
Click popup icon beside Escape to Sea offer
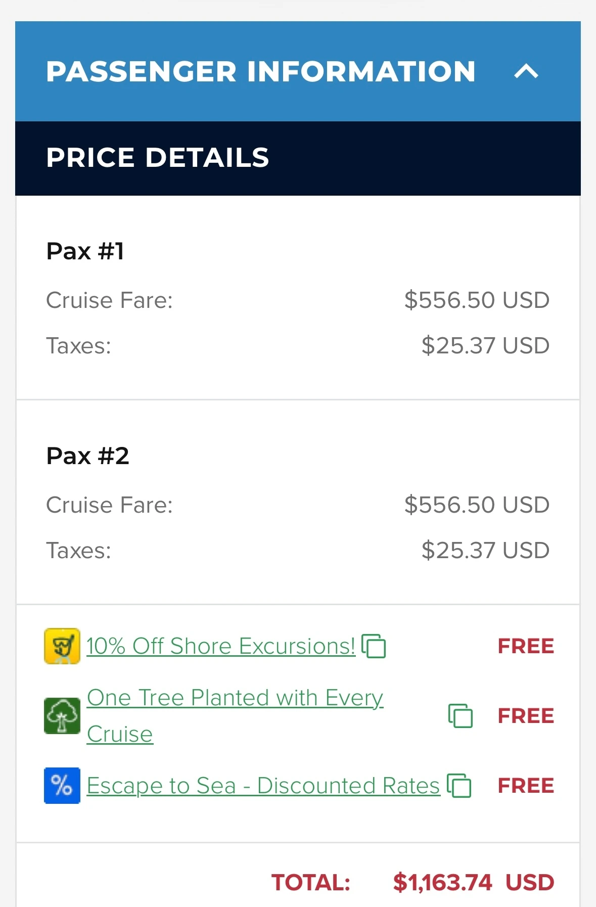(459, 786)
